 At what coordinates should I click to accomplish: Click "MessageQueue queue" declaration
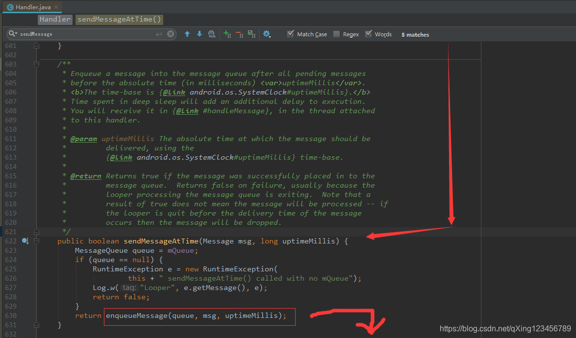115,251
